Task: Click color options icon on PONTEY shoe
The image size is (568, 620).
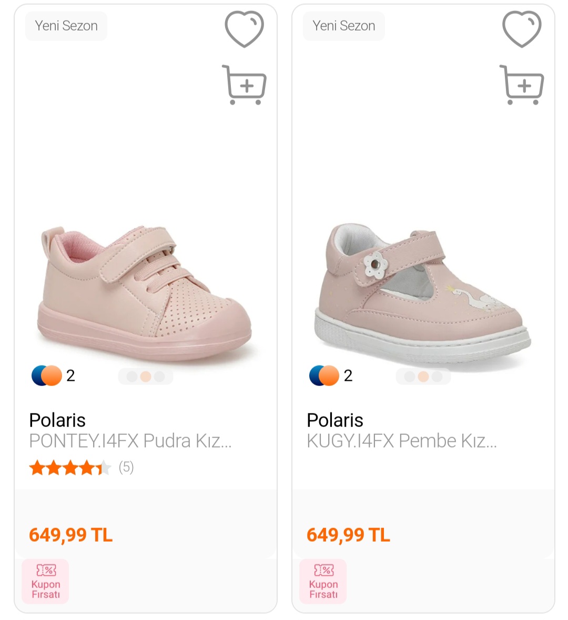Action: pyautogui.click(x=47, y=375)
